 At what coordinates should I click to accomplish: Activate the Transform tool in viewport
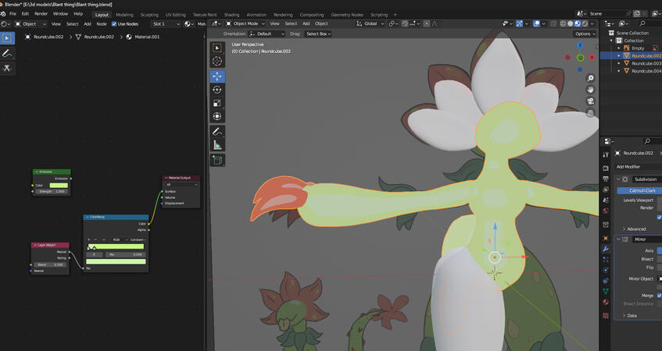click(217, 117)
